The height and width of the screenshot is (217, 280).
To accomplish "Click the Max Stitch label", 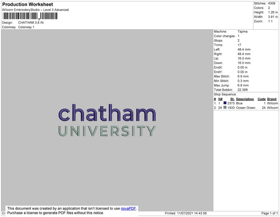I will 222,76.
